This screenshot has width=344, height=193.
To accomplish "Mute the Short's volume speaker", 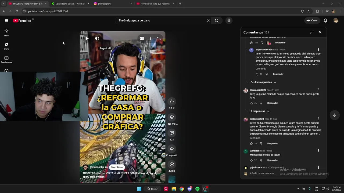I will [x=97, y=38].
